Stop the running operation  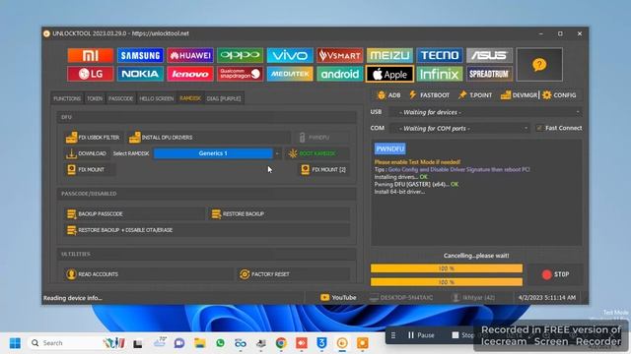[x=555, y=274]
